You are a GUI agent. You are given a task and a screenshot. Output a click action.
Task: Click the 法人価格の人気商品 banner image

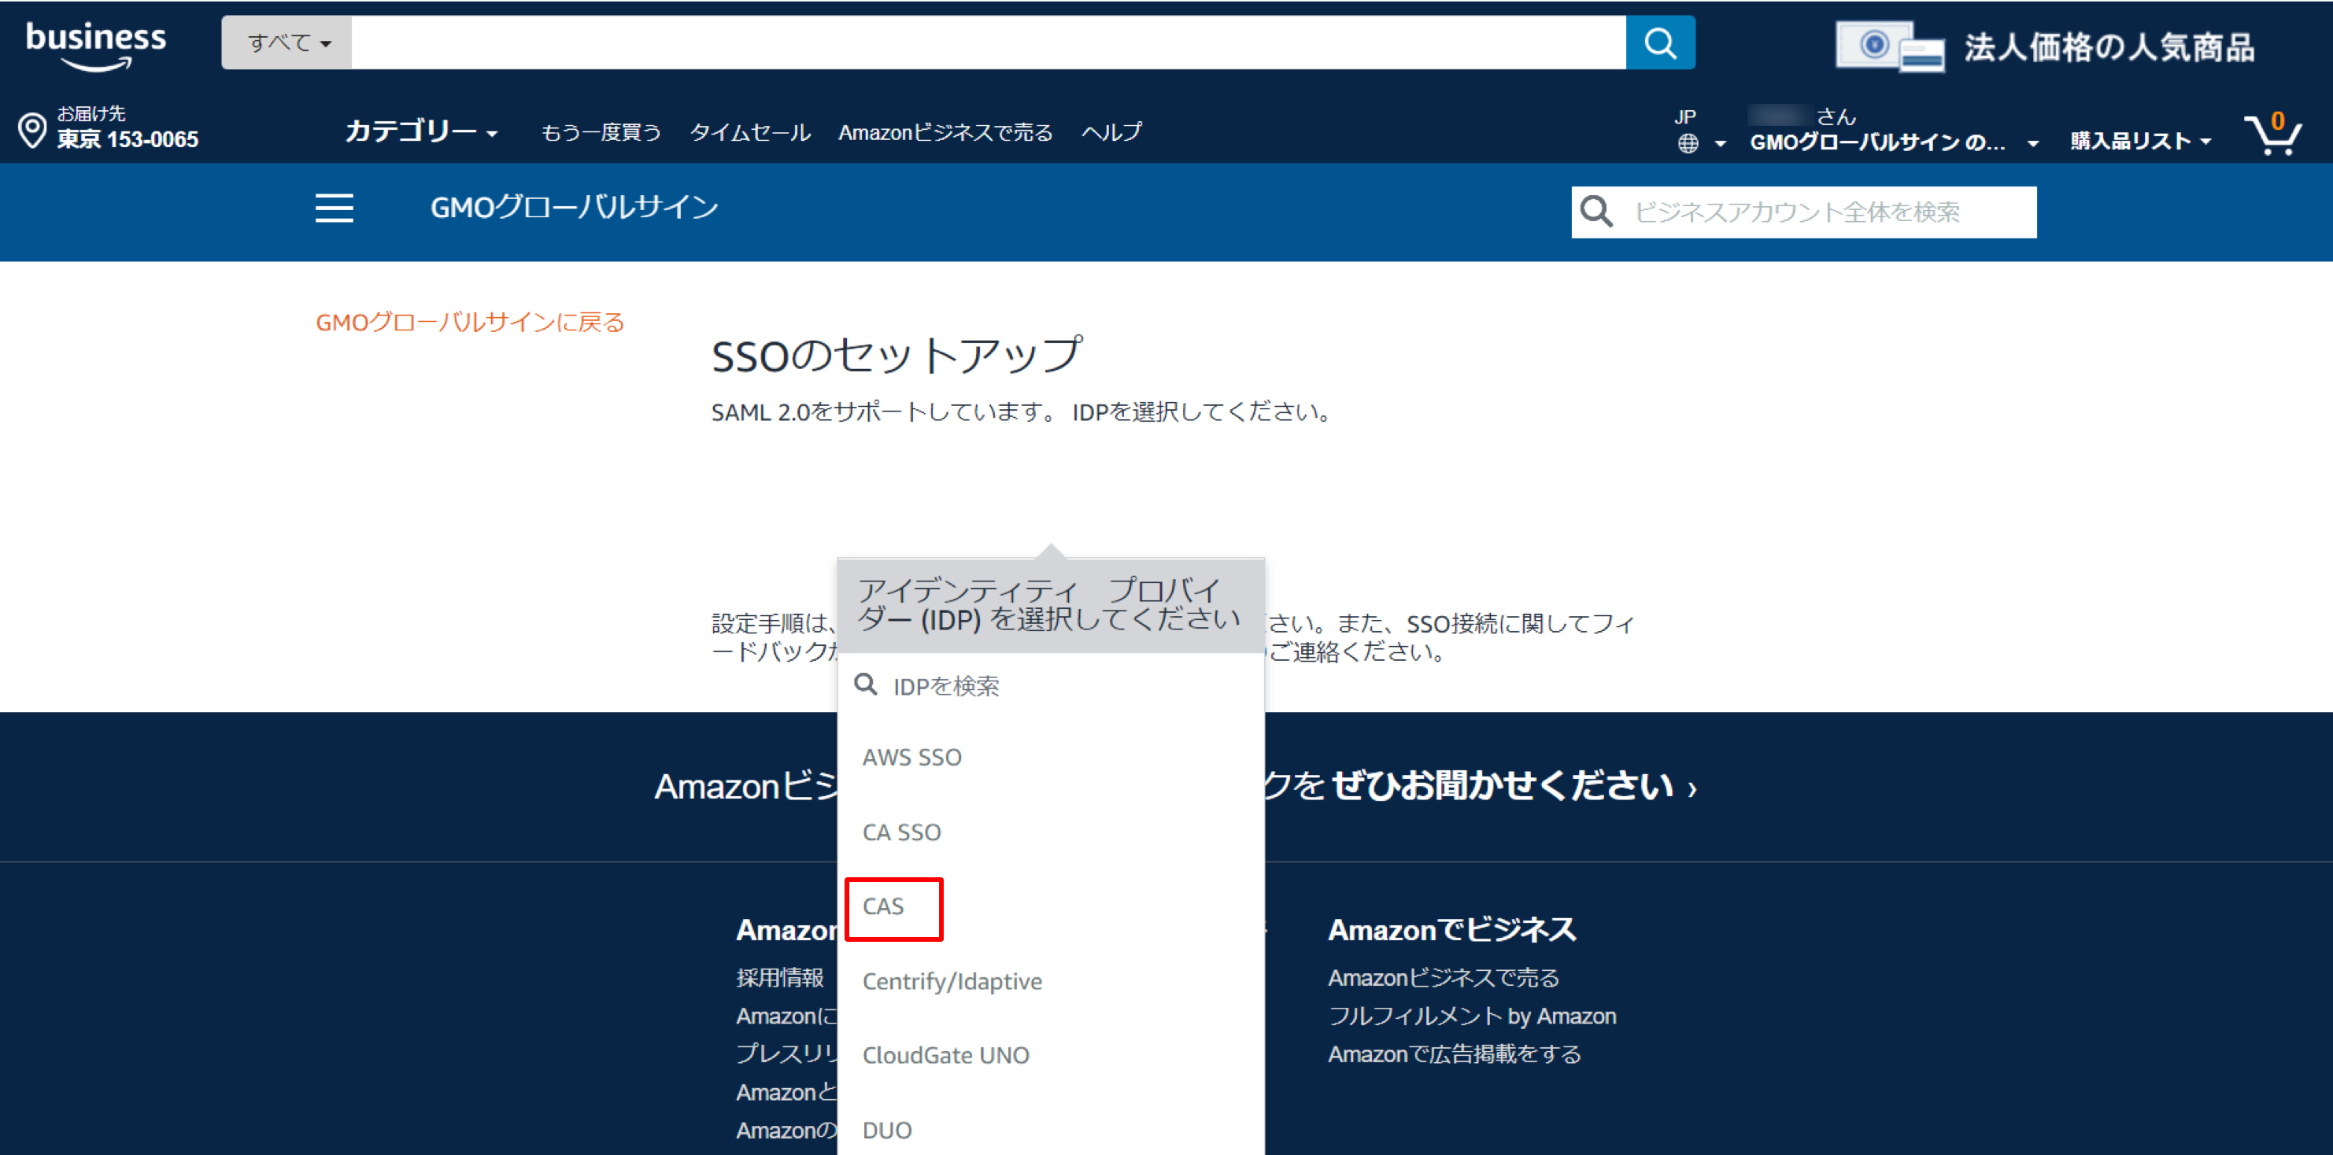(x=2045, y=47)
